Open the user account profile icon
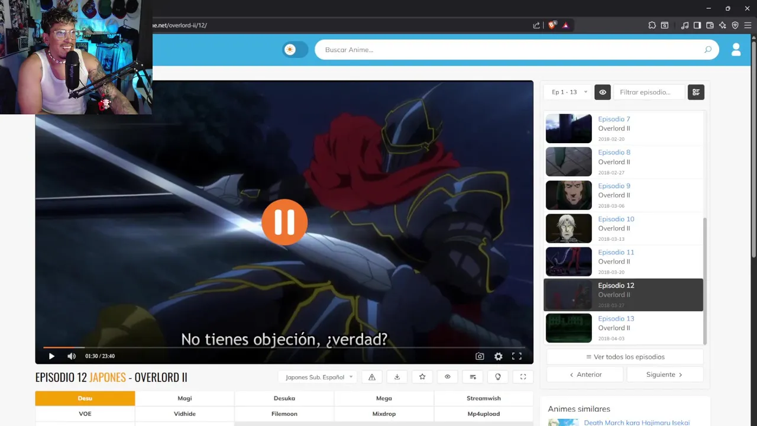The width and height of the screenshot is (757, 426). (736, 50)
